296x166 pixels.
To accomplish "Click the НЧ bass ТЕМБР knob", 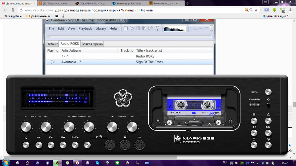I will point(112,127).
